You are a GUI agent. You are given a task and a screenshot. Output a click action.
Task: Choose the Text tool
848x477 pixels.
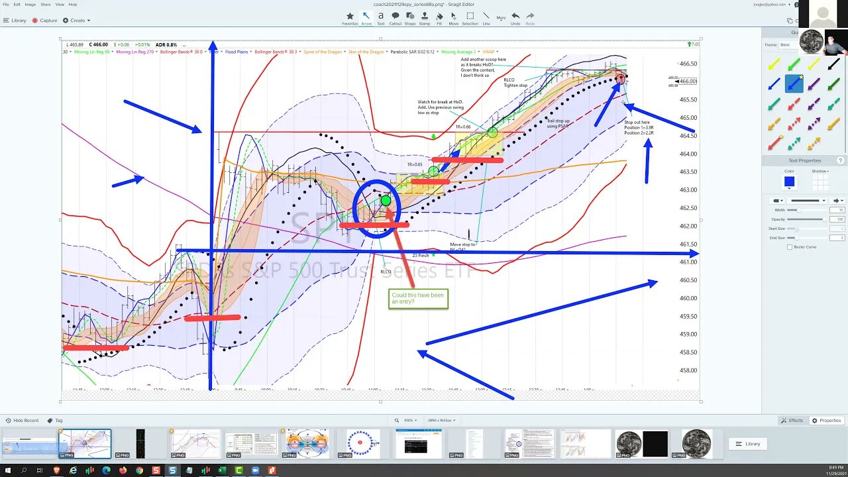tap(381, 18)
